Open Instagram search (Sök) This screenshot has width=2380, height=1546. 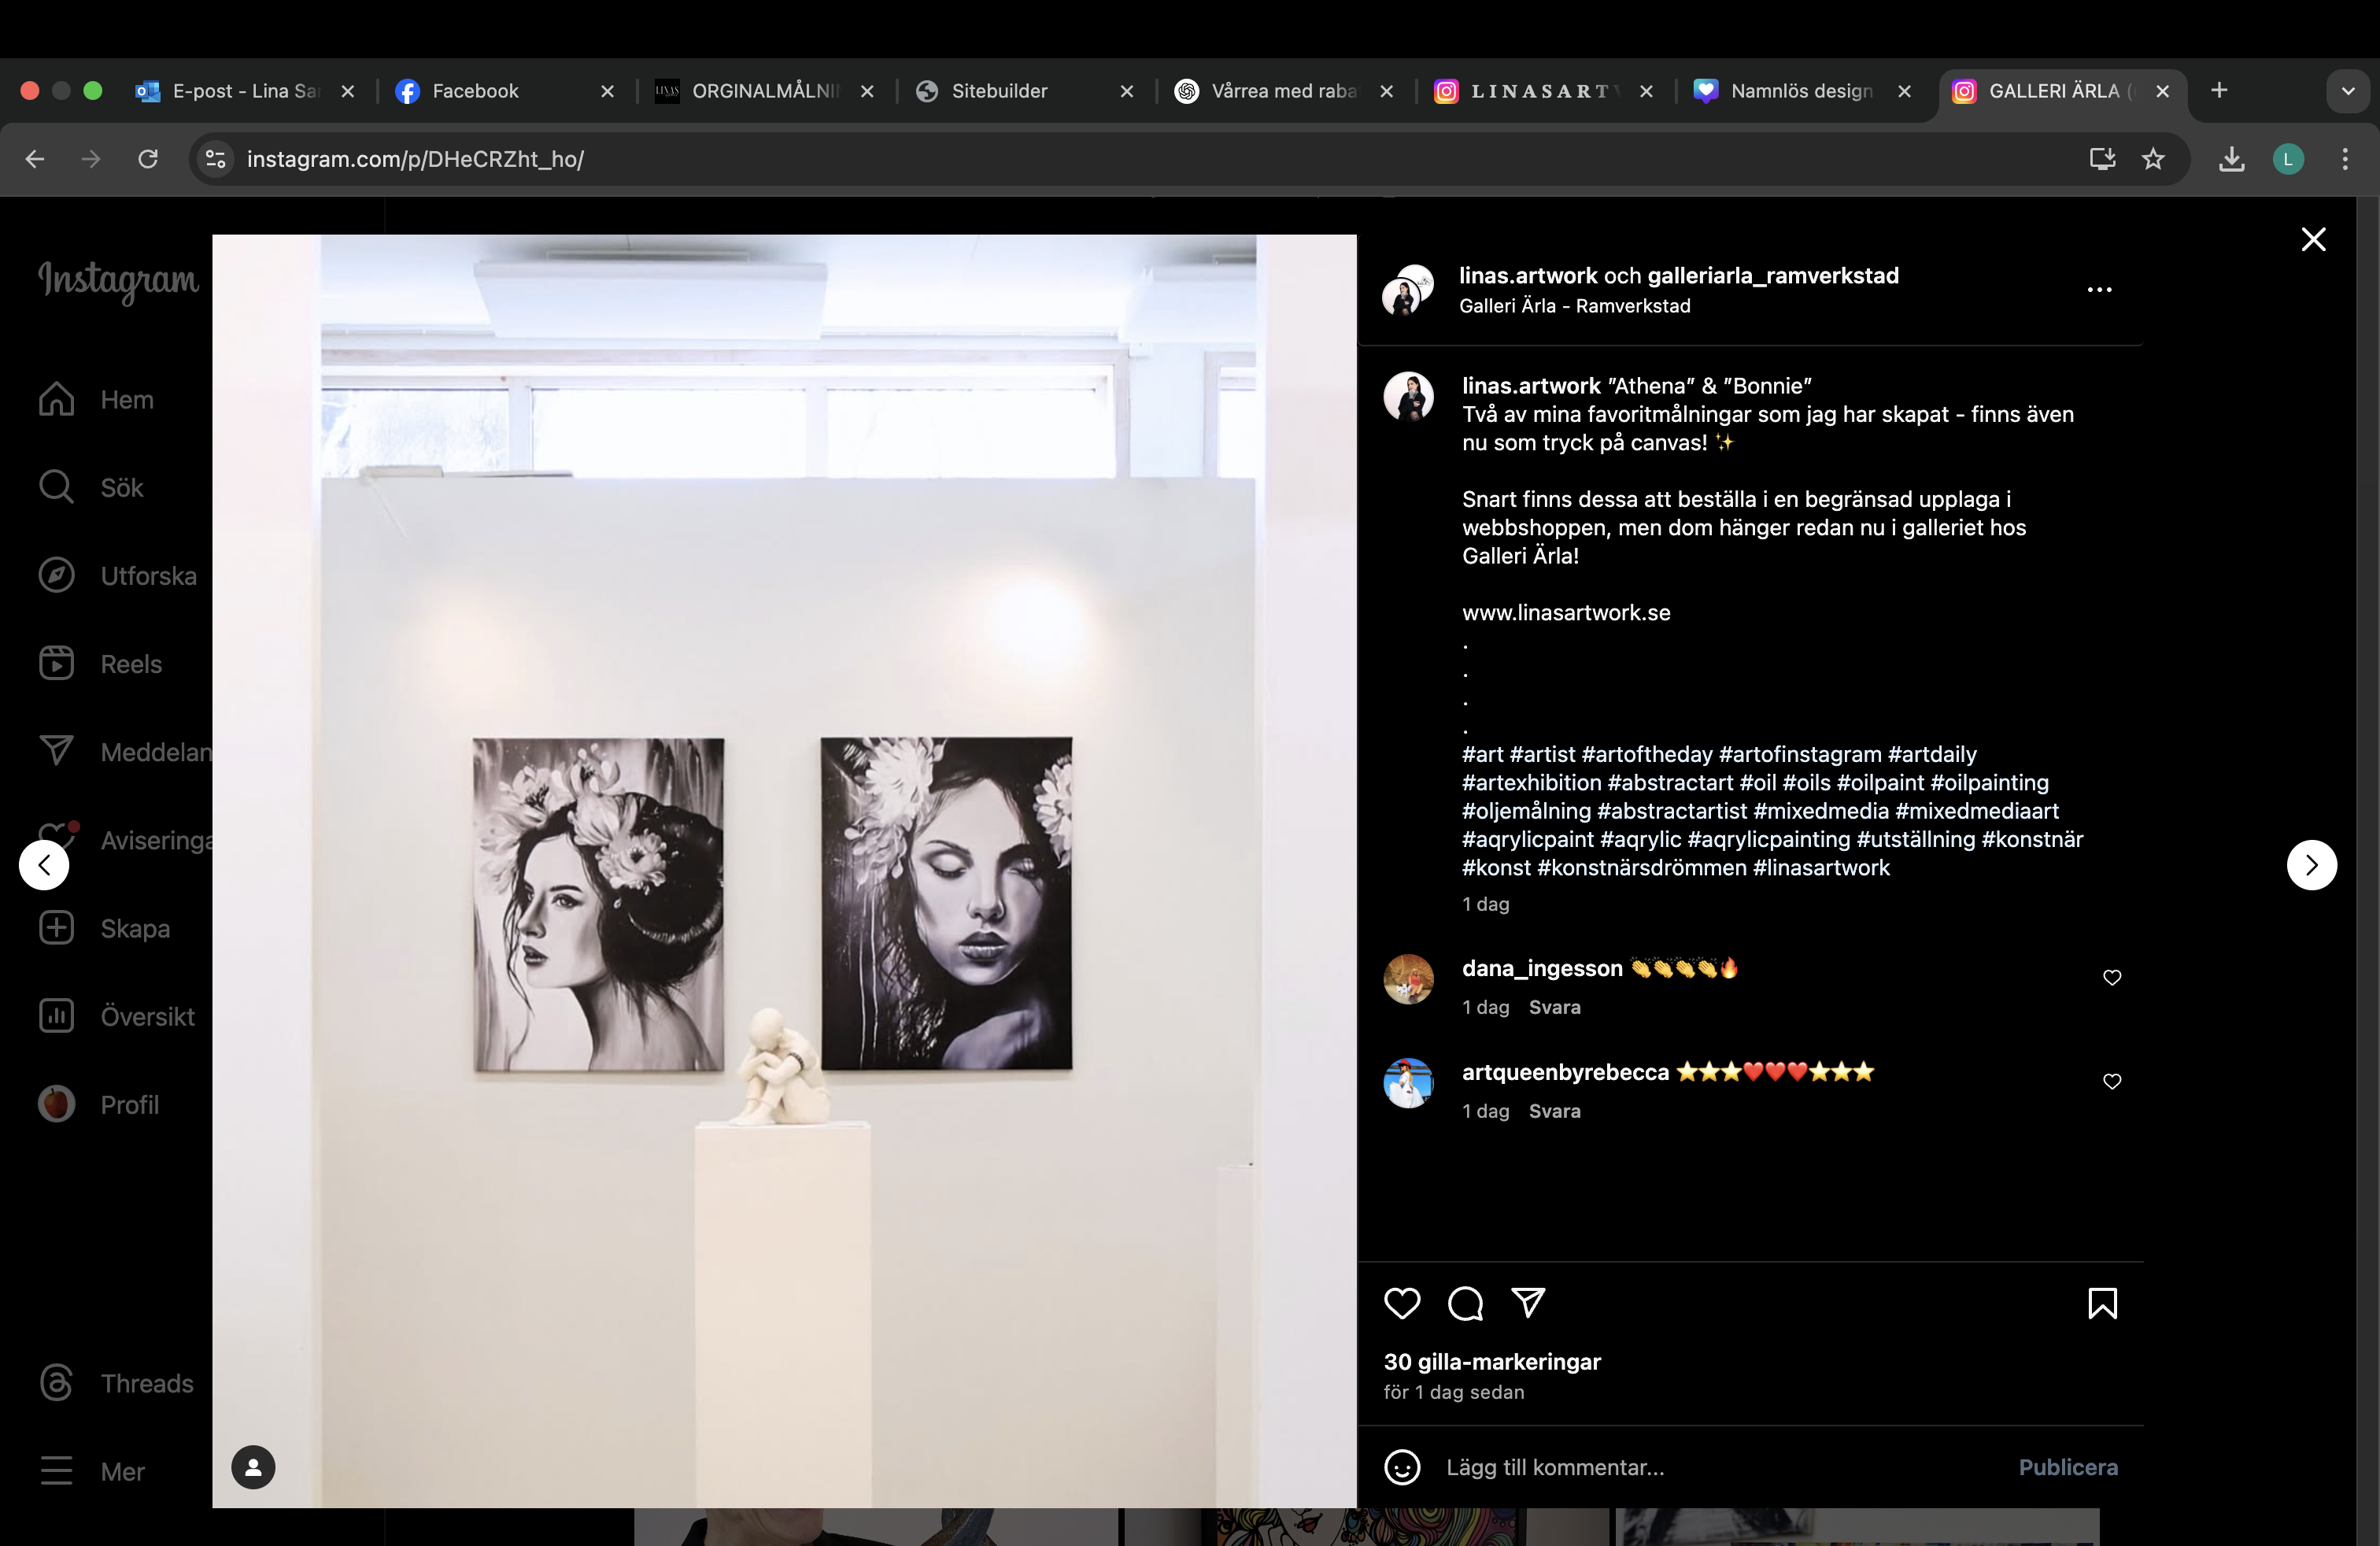coord(91,487)
